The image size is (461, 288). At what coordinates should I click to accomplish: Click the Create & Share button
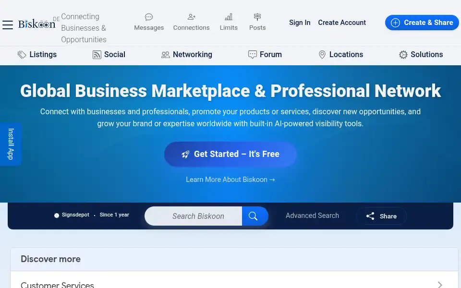click(422, 23)
